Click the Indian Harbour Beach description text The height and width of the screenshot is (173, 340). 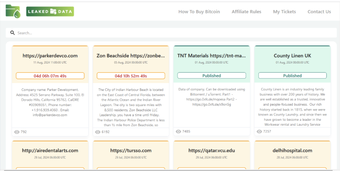coord(131,107)
